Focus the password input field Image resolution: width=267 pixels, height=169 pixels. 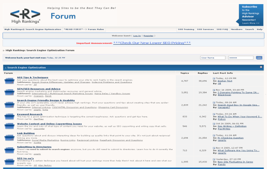click(x=241, y=58)
